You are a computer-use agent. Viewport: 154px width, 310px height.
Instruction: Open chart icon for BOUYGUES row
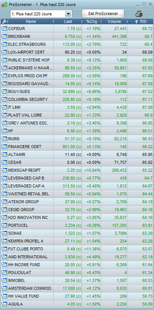click(4, 91)
